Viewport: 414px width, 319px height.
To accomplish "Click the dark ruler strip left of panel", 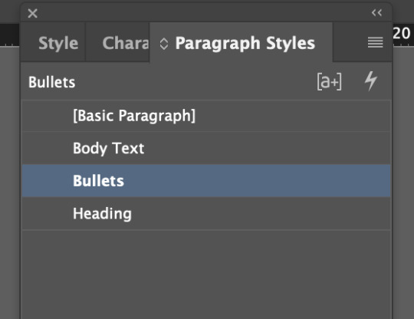I will click(10, 35).
